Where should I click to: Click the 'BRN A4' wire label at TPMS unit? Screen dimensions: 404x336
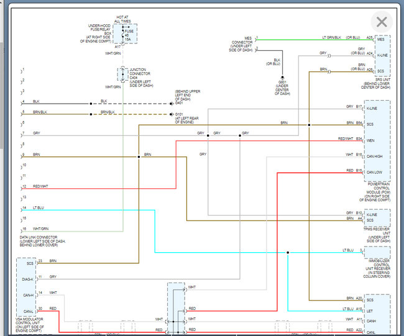(x=354, y=219)
